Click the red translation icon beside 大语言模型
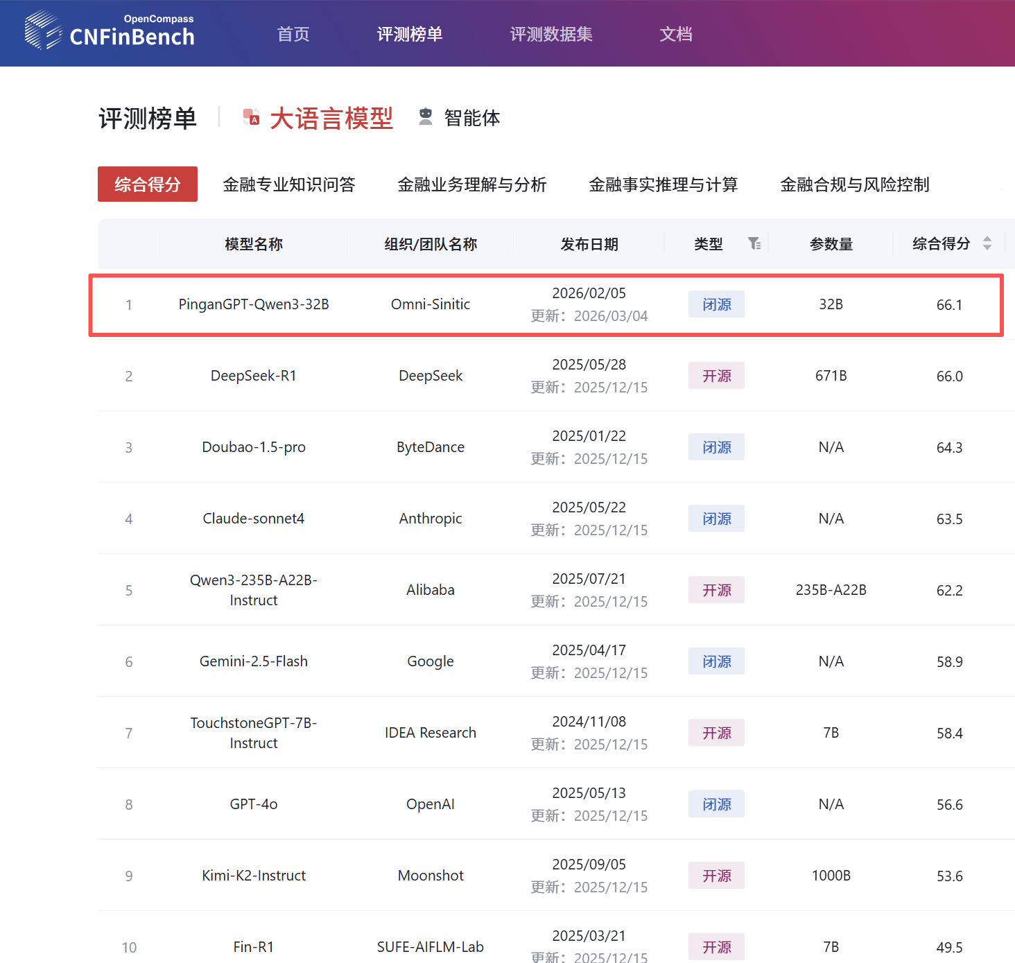This screenshot has width=1015, height=963. 250,117
